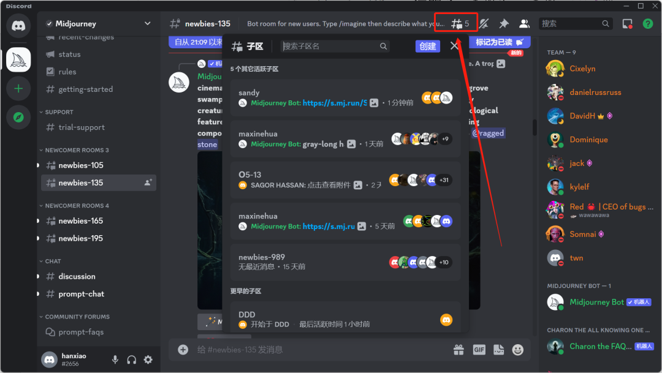Click hanxiao user avatar
The image size is (662, 373).
pyautogui.click(x=50, y=360)
